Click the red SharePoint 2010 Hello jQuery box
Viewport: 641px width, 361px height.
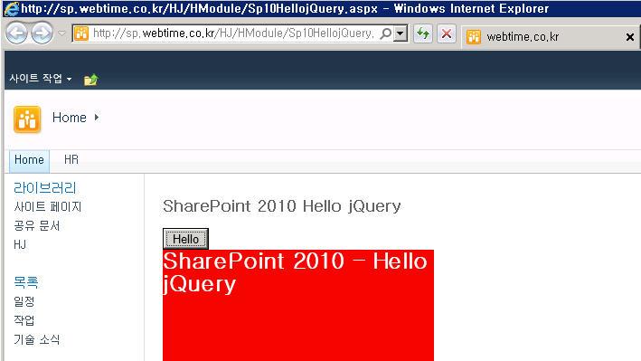pyautogui.click(x=298, y=305)
